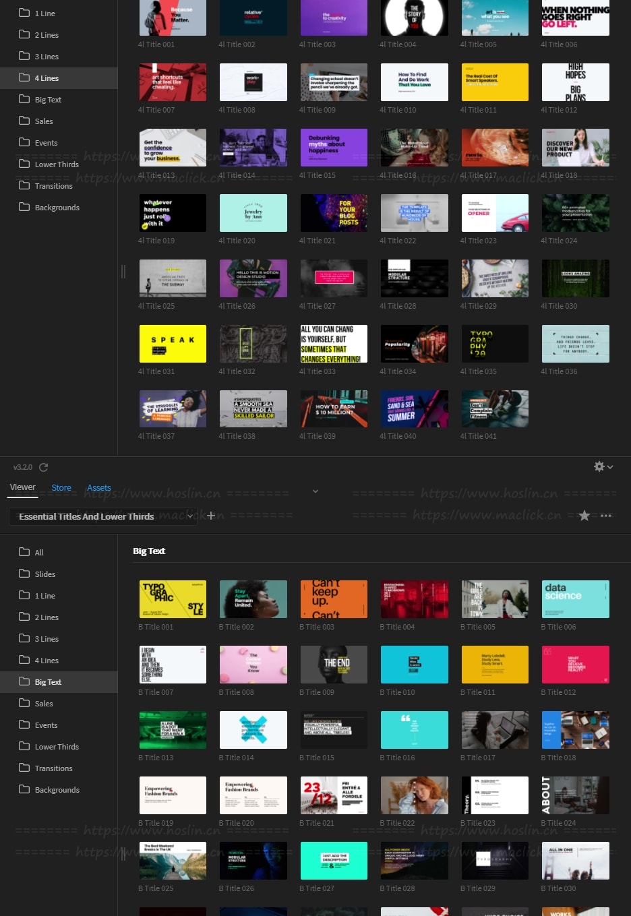
Task: Select 2 Lines category in the 4 Lines panel sidebar
Action: pyautogui.click(x=59, y=34)
